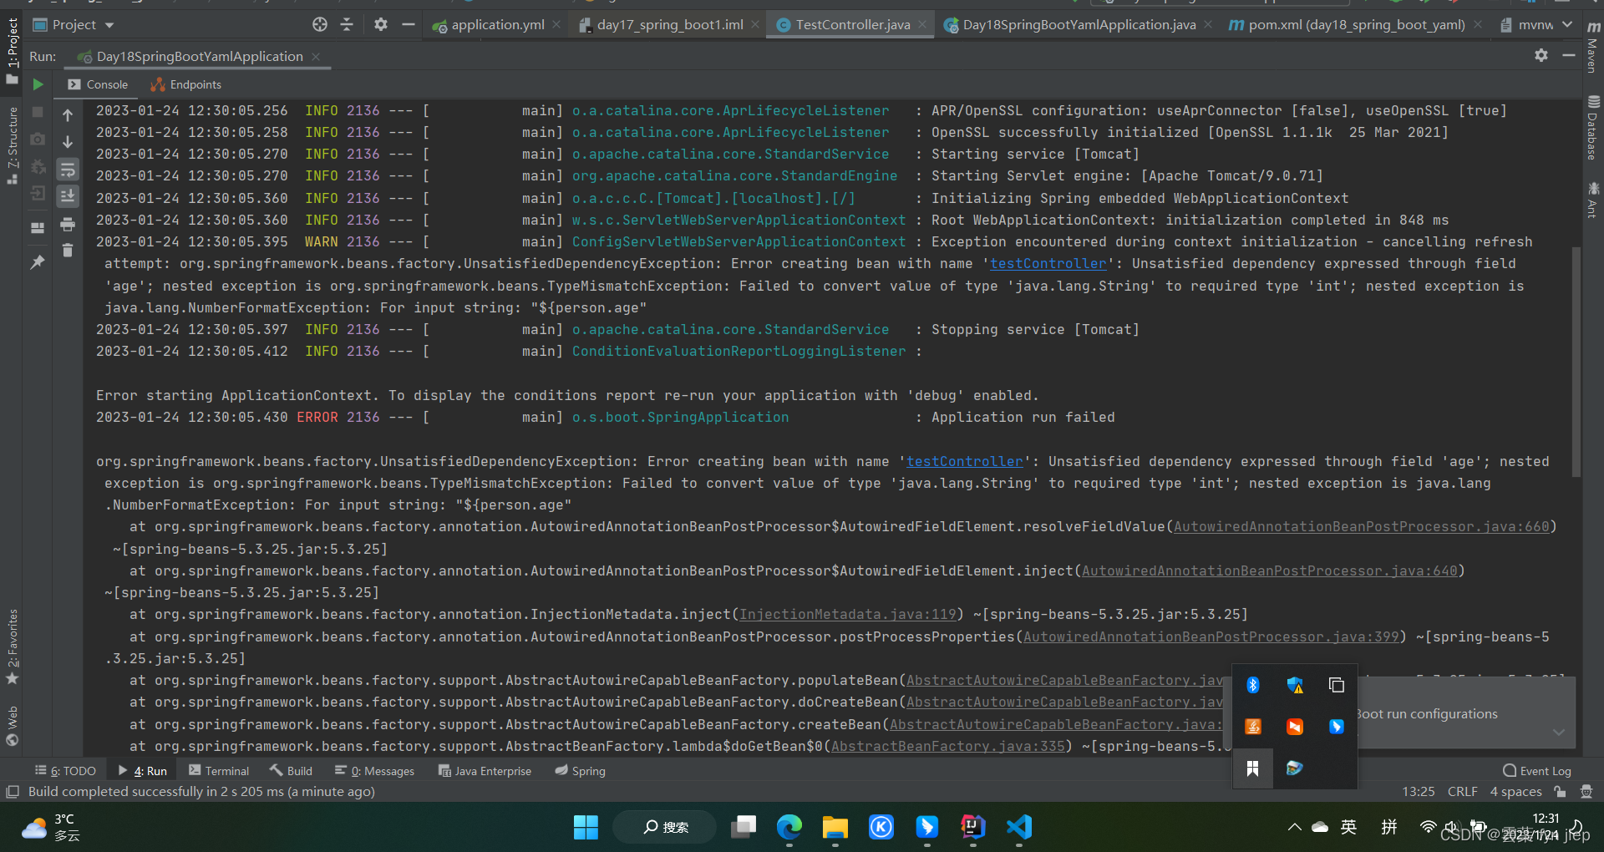Pin the Run tab
1604x852 pixels.
(x=38, y=262)
